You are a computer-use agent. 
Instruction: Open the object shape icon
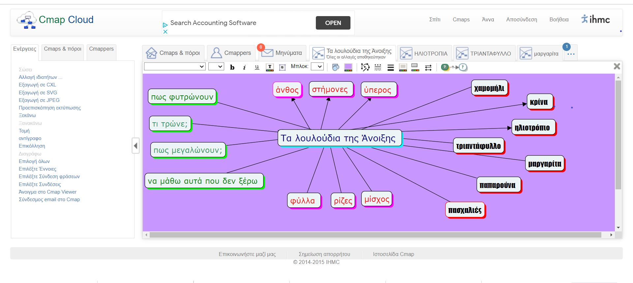336,67
